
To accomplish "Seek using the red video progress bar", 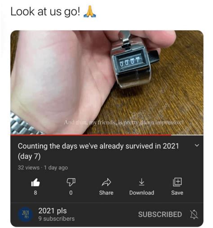I will 107,135.
